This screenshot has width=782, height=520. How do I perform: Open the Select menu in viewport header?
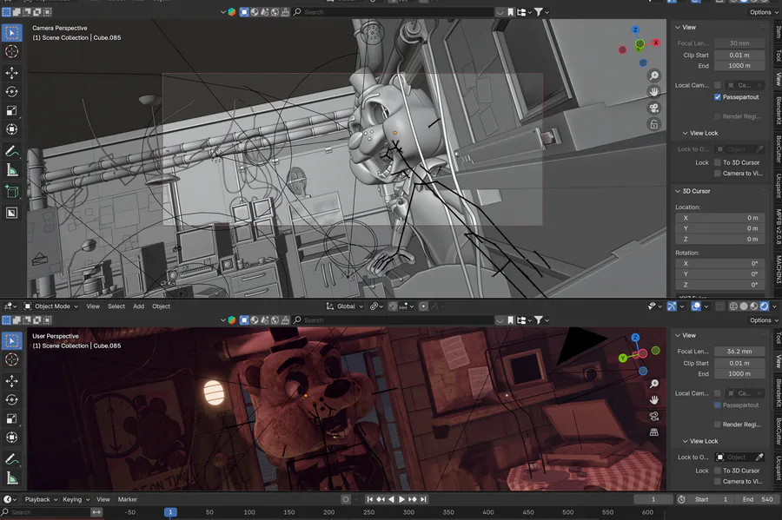(116, 306)
